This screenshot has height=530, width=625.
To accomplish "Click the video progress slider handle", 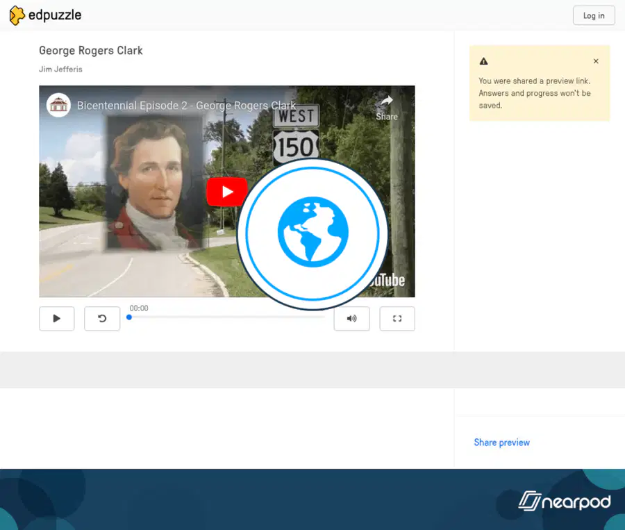I will pos(129,317).
